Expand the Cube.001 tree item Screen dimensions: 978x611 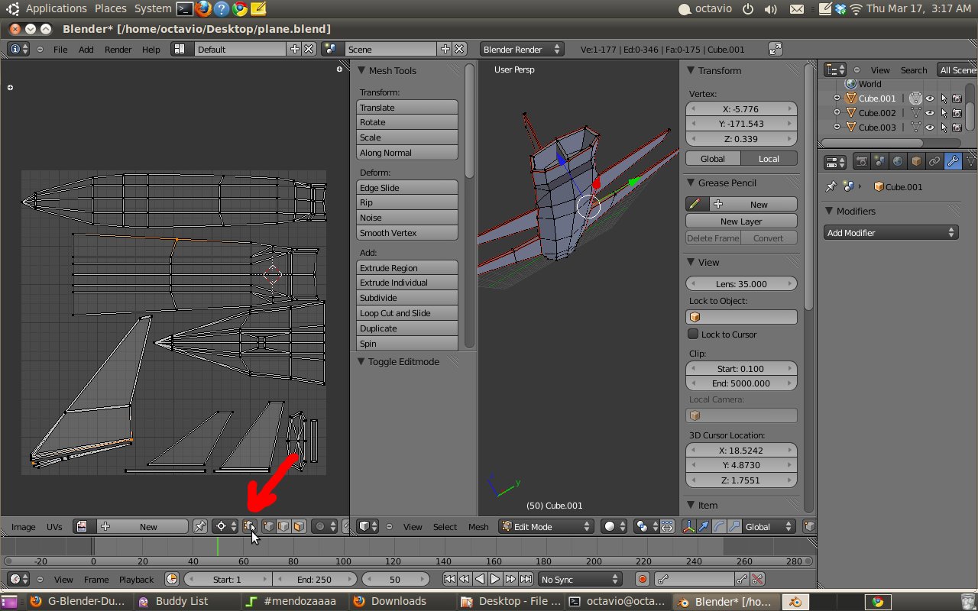(x=837, y=99)
